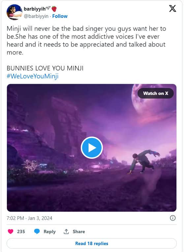Play the embedded video
The width and height of the screenshot is (184, 252).
pos(92,147)
